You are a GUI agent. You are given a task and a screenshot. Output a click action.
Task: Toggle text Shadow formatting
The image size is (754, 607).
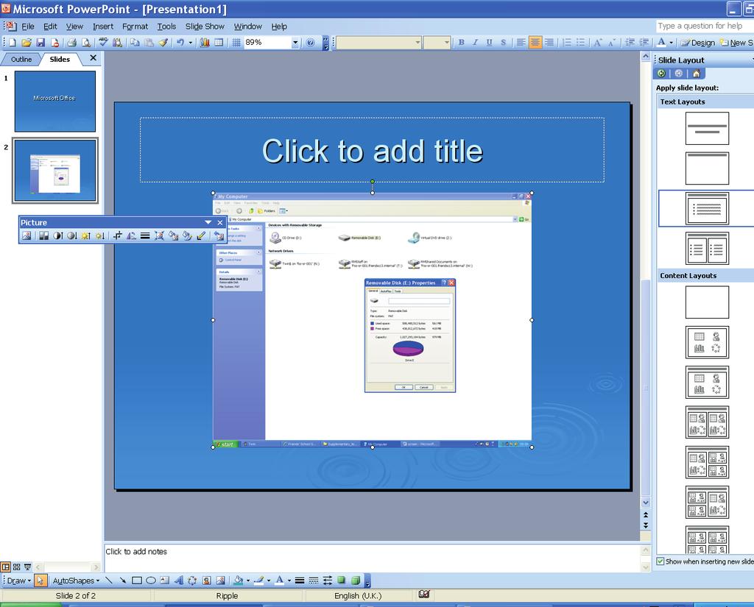coord(504,43)
